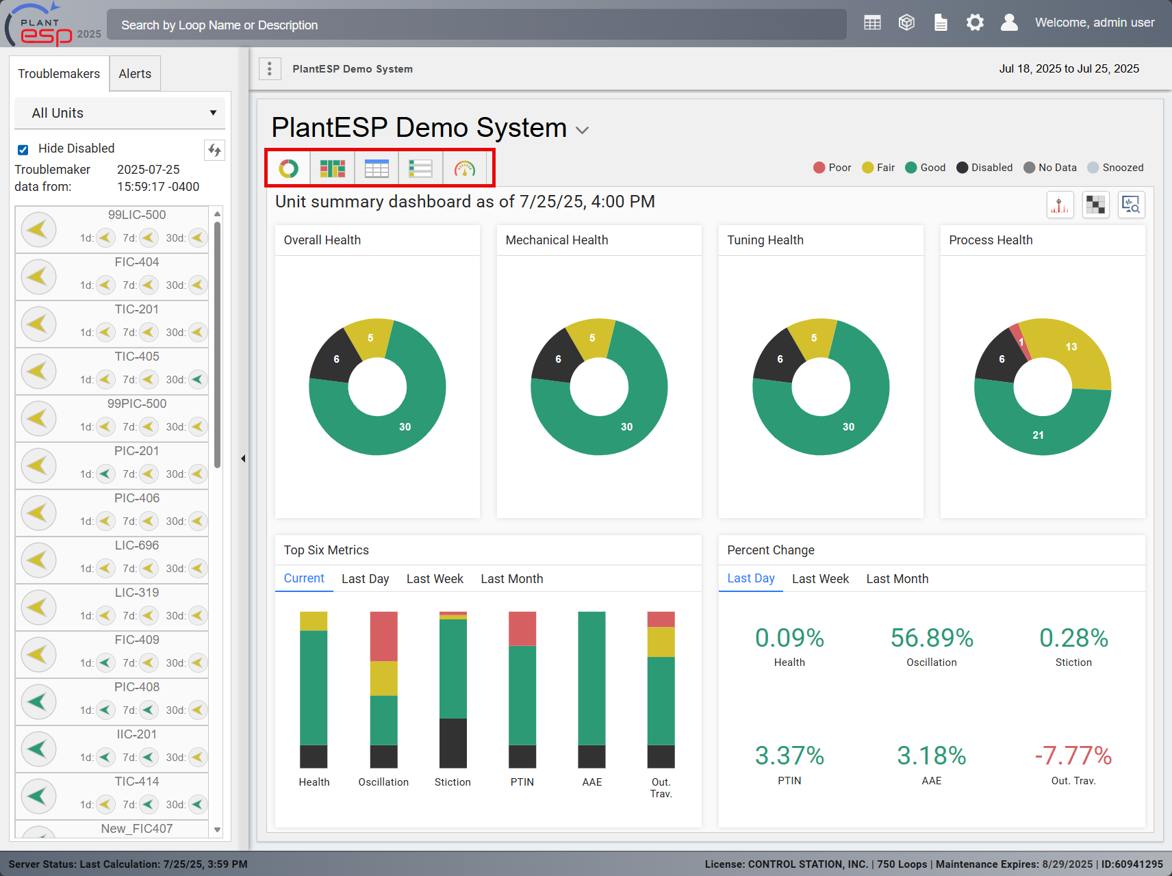Toggle the Snoozed legend item
This screenshot has width=1172, height=876.
coord(1115,168)
